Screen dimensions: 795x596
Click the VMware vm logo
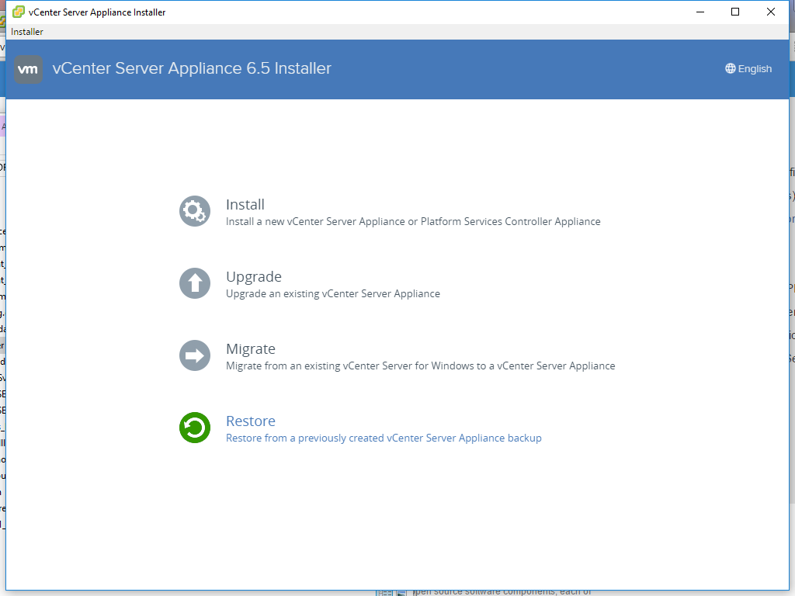28,69
